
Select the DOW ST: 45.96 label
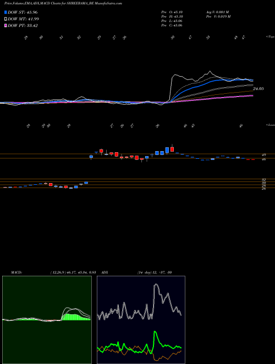[x=23, y=12]
